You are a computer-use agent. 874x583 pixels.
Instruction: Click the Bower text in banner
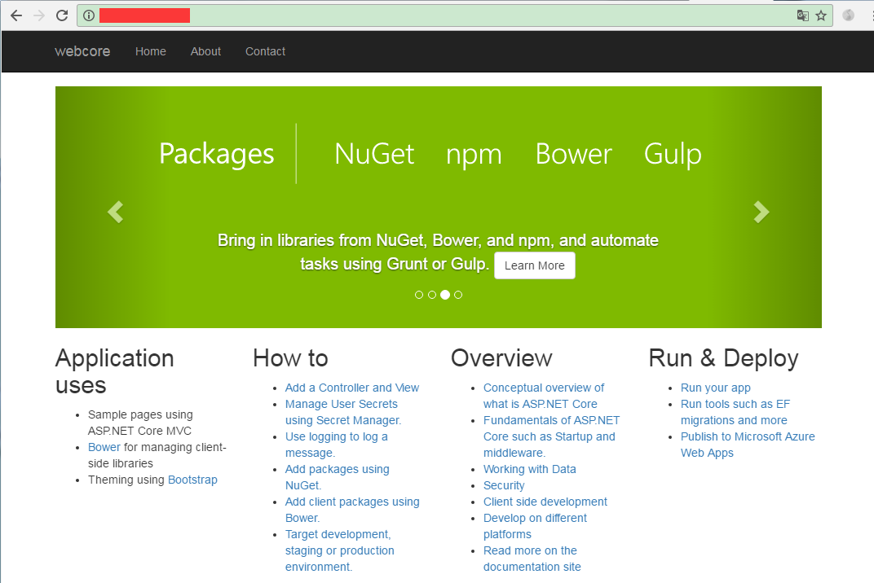click(574, 154)
